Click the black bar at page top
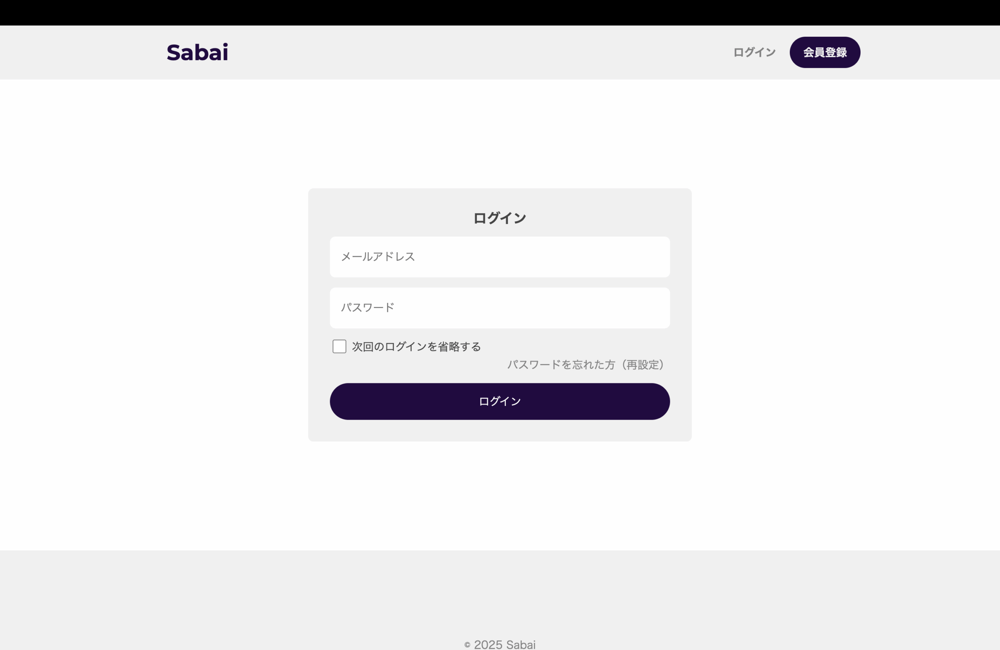1000x650 pixels. (x=500, y=12)
